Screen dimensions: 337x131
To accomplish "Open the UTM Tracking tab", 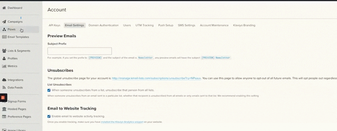I will pos(144,25).
